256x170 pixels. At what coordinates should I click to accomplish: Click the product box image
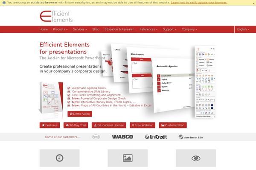click(51, 98)
